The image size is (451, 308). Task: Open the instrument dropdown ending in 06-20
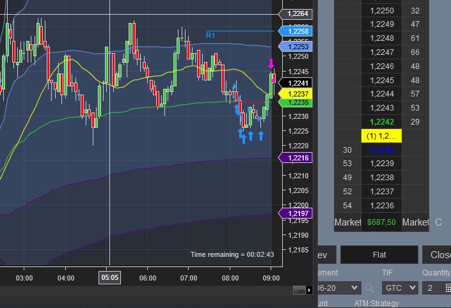[340, 288]
